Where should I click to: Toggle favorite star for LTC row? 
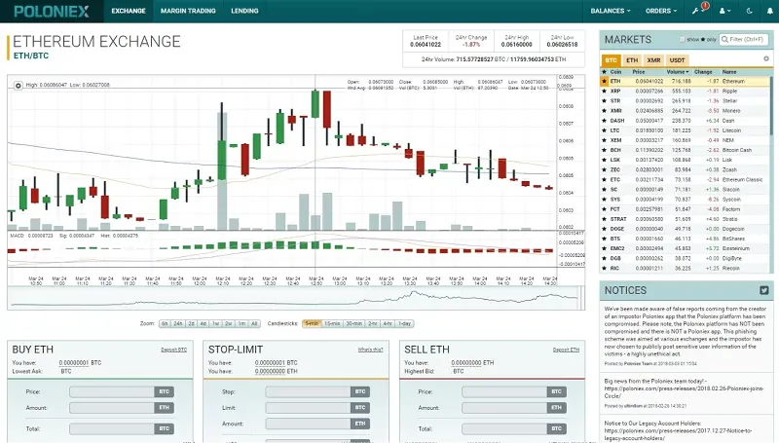coord(604,130)
